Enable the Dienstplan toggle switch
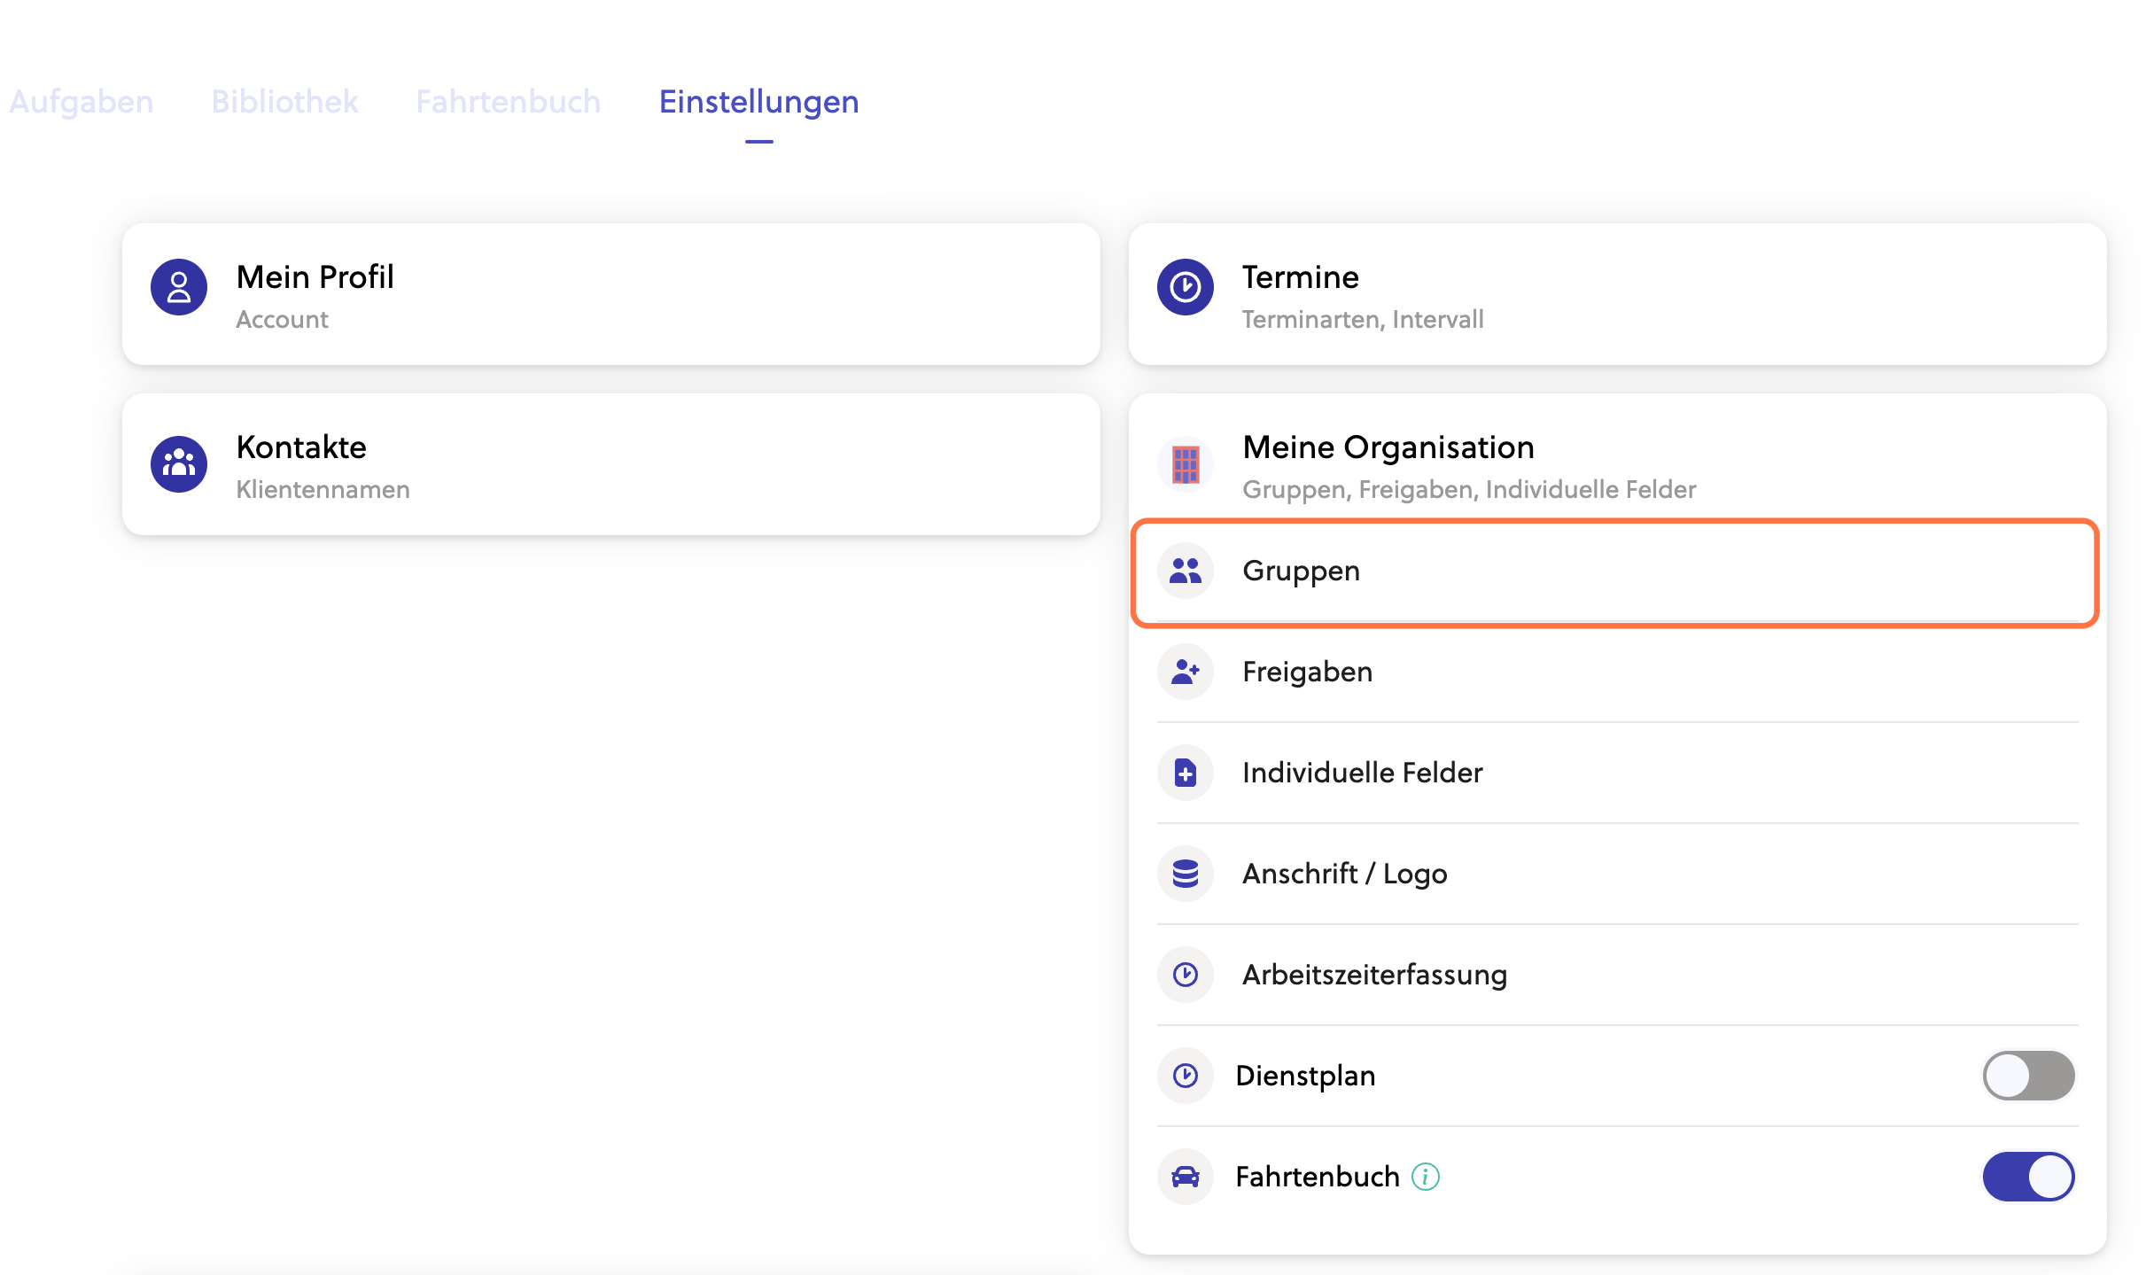The image size is (2154, 1275). click(x=2029, y=1076)
